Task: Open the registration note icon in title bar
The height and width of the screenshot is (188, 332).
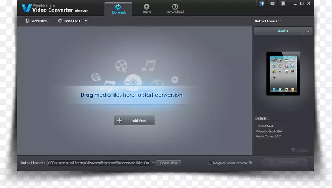Action: tap(283, 4)
